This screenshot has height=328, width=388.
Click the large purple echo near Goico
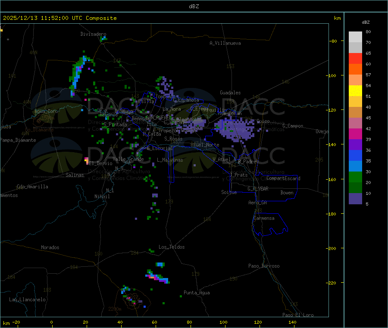[235, 129]
